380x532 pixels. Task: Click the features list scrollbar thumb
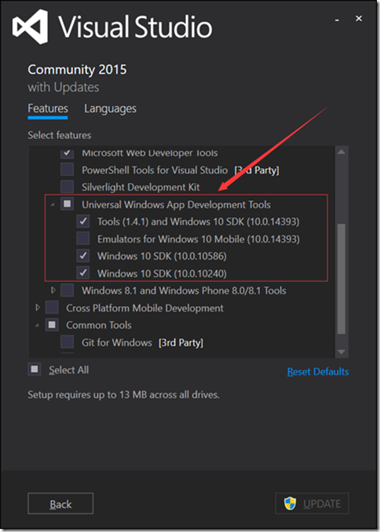tap(342, 279)
